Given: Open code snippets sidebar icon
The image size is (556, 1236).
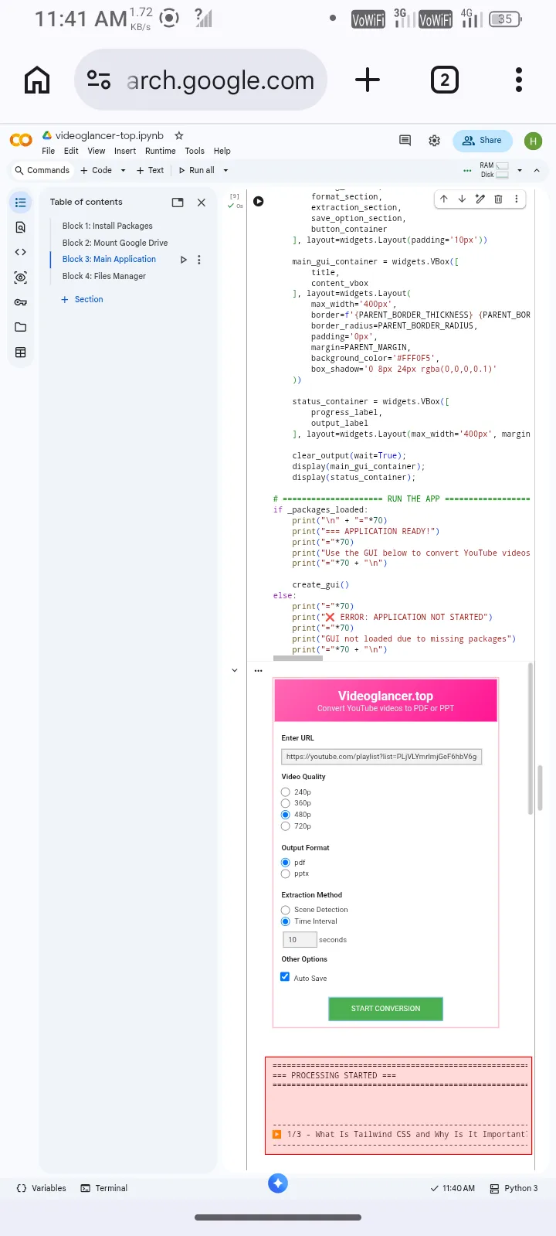Looking at the screenshot, I should click(x=20, y=252).
